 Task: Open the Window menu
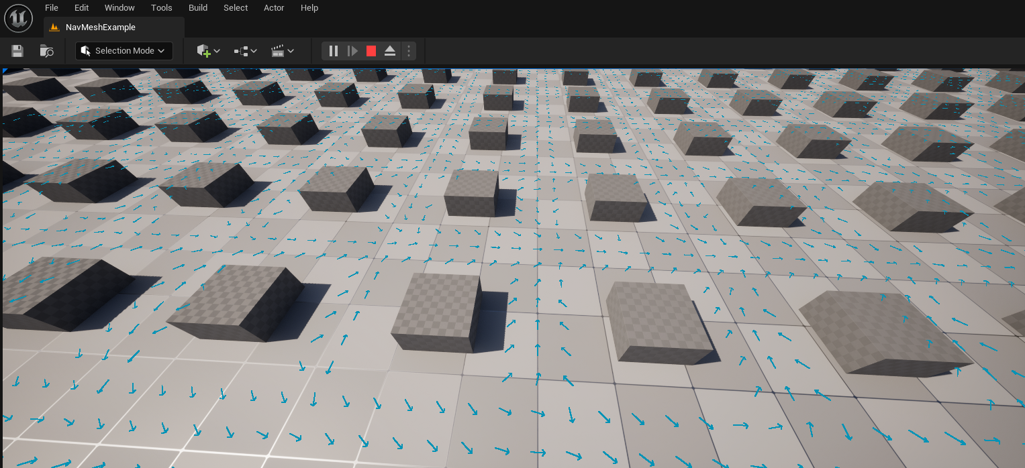pos(119,8)
